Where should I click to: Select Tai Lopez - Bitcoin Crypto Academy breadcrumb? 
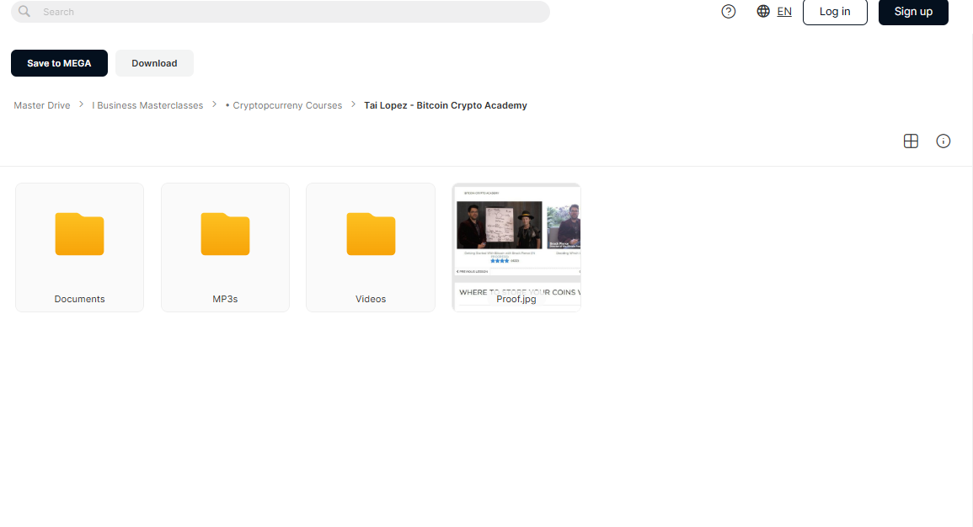[x=446, y=105]
